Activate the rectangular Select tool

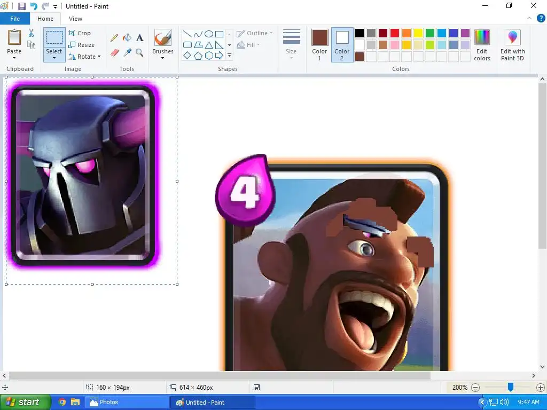(54, 37)
